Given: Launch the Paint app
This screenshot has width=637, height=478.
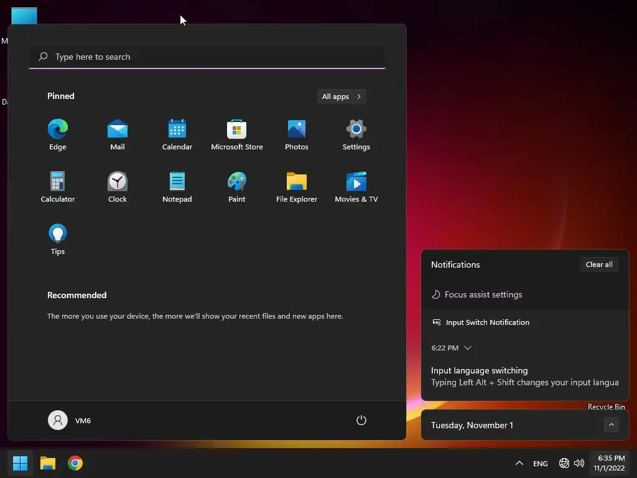Looking at the screenshot, I should coord(237,187).
